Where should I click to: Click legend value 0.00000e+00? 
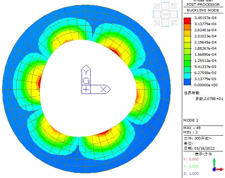(x=206, y=85)
